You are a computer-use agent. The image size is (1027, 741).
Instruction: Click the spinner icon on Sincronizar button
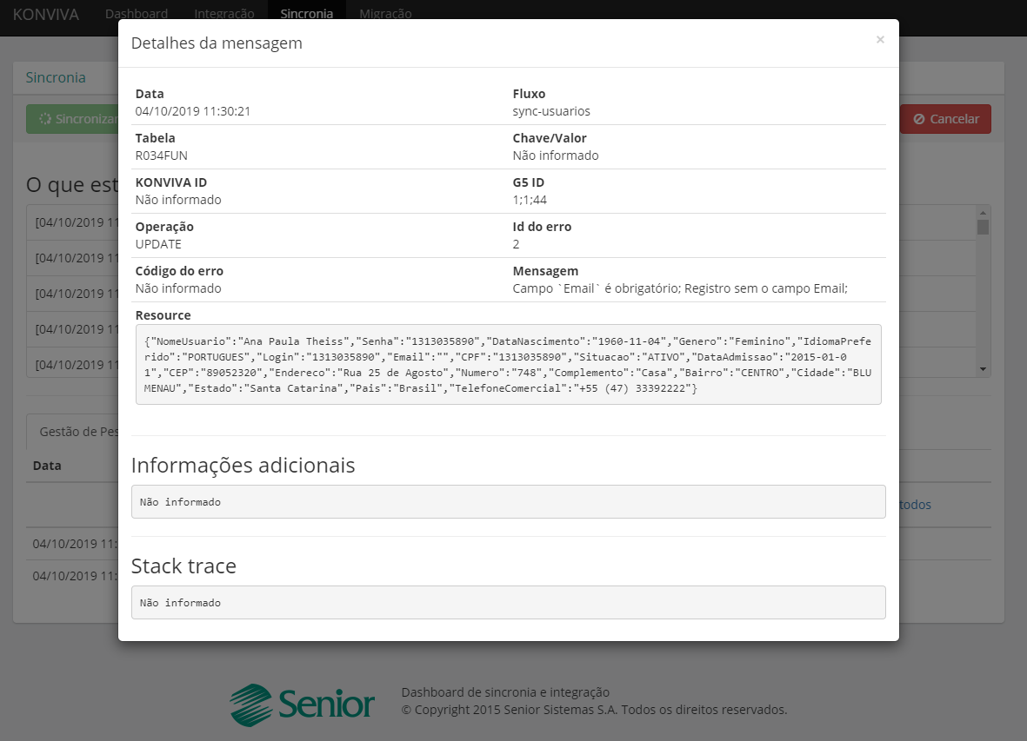coord(46,119)
